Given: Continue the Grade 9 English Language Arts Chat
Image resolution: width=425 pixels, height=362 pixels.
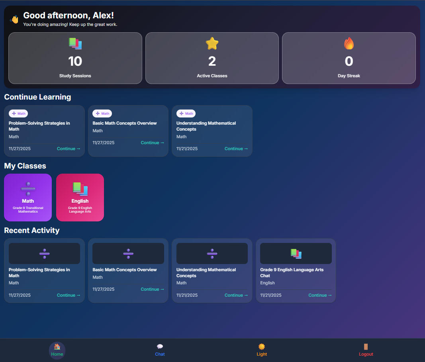Looking at the screenshot, I should point(320,295).
